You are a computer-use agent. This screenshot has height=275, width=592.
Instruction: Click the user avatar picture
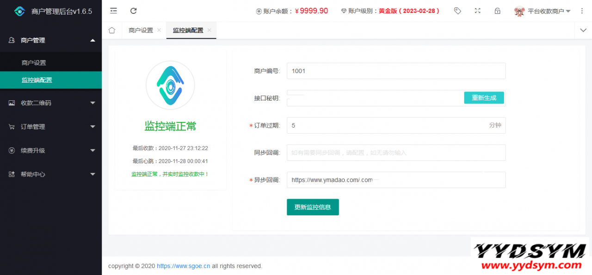coord(520,11)
